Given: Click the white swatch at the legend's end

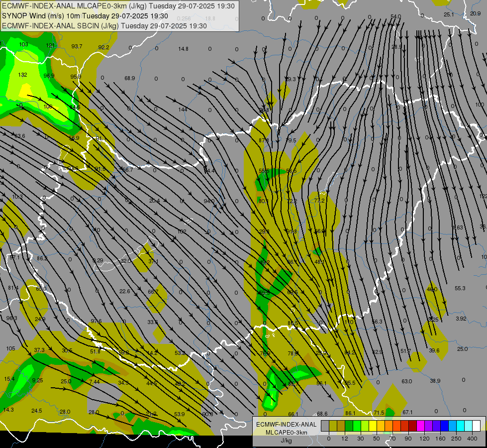Looking at the screenshot, I should click(476, 426).
